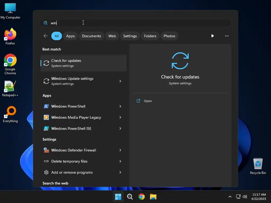
Task: Show hidden system tray icons
Action: (230, 197)
